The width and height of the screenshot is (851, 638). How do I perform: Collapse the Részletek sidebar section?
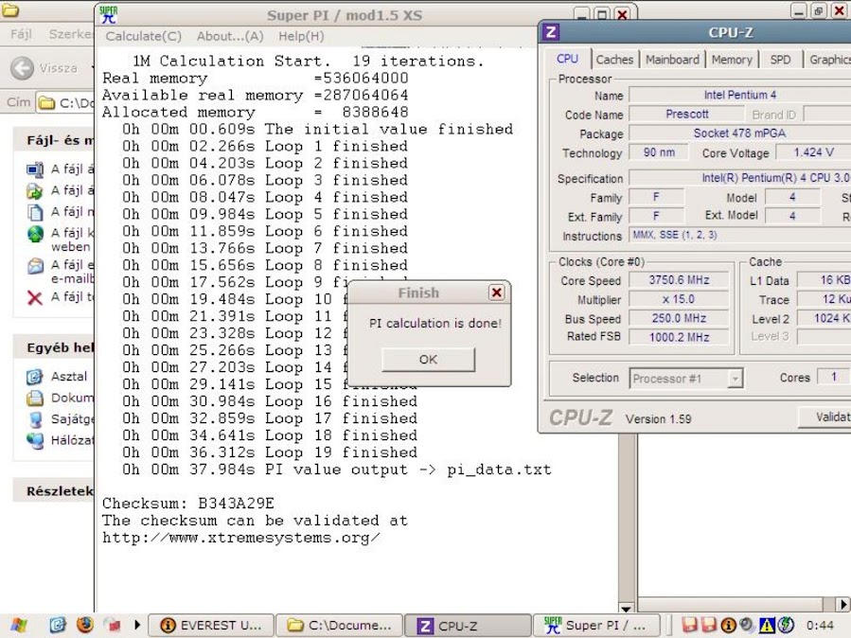(x=53, y=491)
